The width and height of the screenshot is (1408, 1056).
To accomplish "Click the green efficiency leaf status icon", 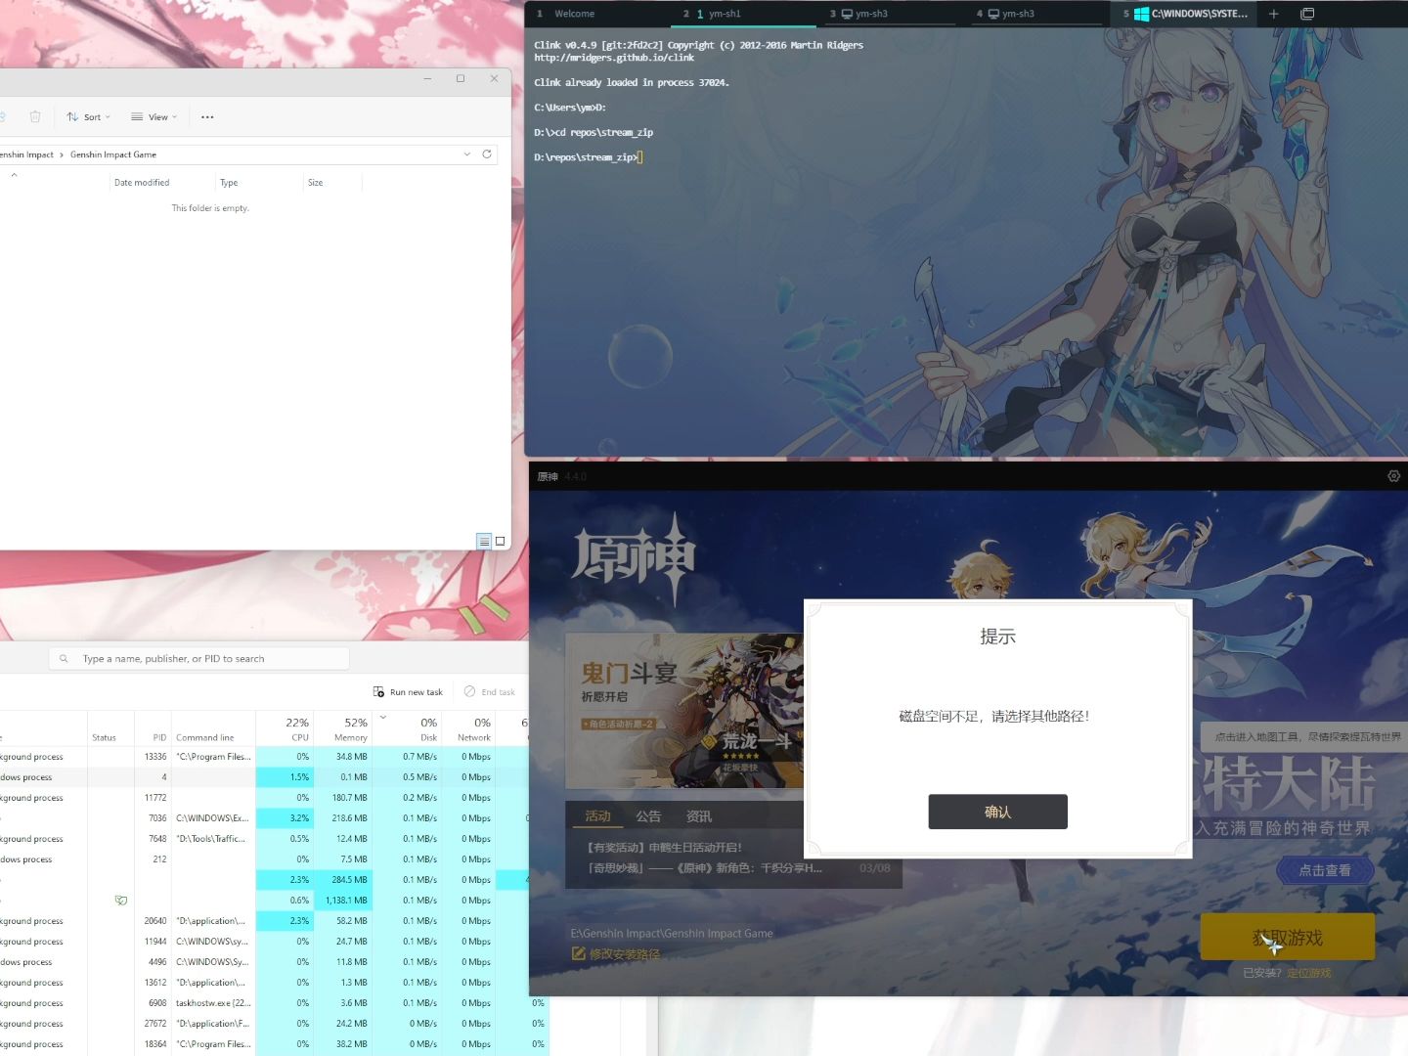I will (x=121, y=901).
